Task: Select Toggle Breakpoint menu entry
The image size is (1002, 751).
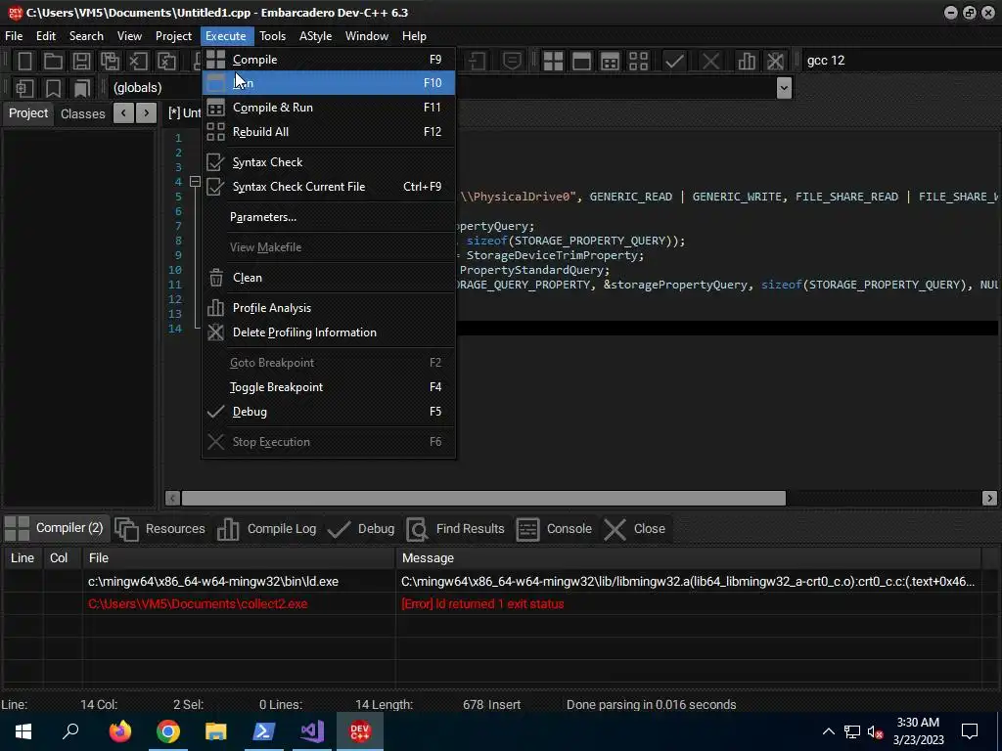Action: 329,387
